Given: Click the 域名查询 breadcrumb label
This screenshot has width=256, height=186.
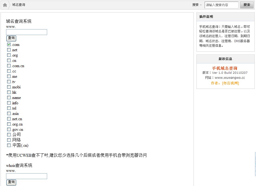Looking at the screenshot, I should [x=18, y=5].
